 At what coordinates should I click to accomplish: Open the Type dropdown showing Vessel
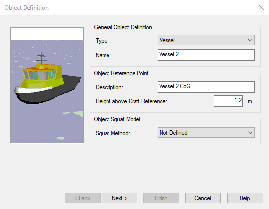coord(206,40)
